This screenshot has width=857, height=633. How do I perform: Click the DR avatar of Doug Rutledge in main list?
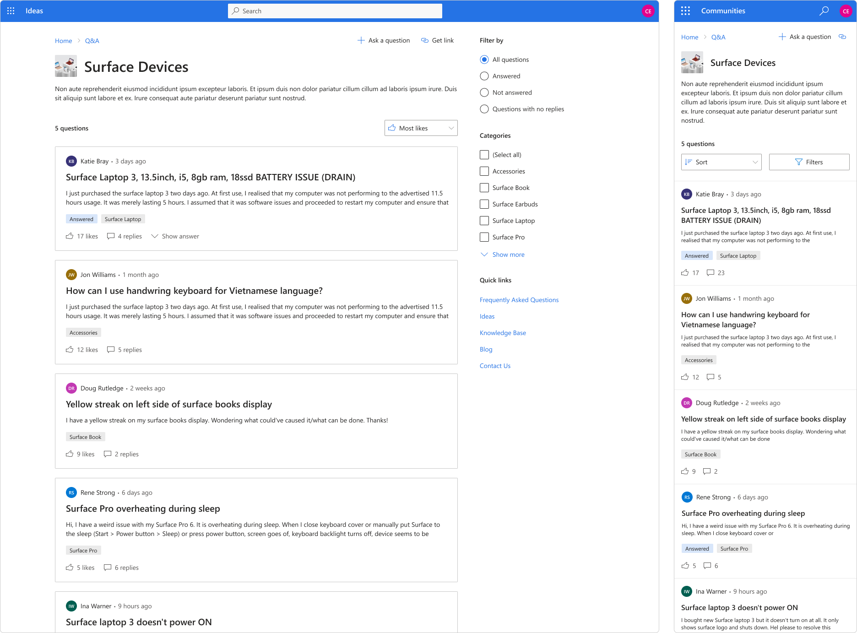pyautogui.click(x=71, y=388)
